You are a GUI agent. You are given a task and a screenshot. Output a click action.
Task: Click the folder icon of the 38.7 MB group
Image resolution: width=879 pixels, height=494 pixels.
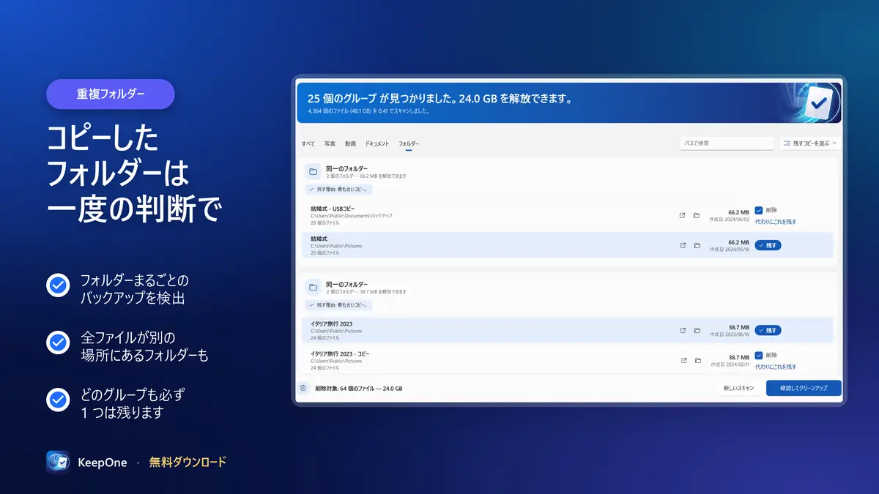point(313,287)
